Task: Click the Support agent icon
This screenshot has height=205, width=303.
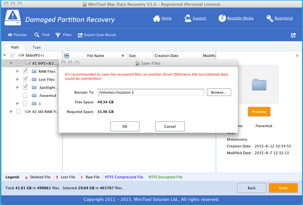Action: click(187, 18)
